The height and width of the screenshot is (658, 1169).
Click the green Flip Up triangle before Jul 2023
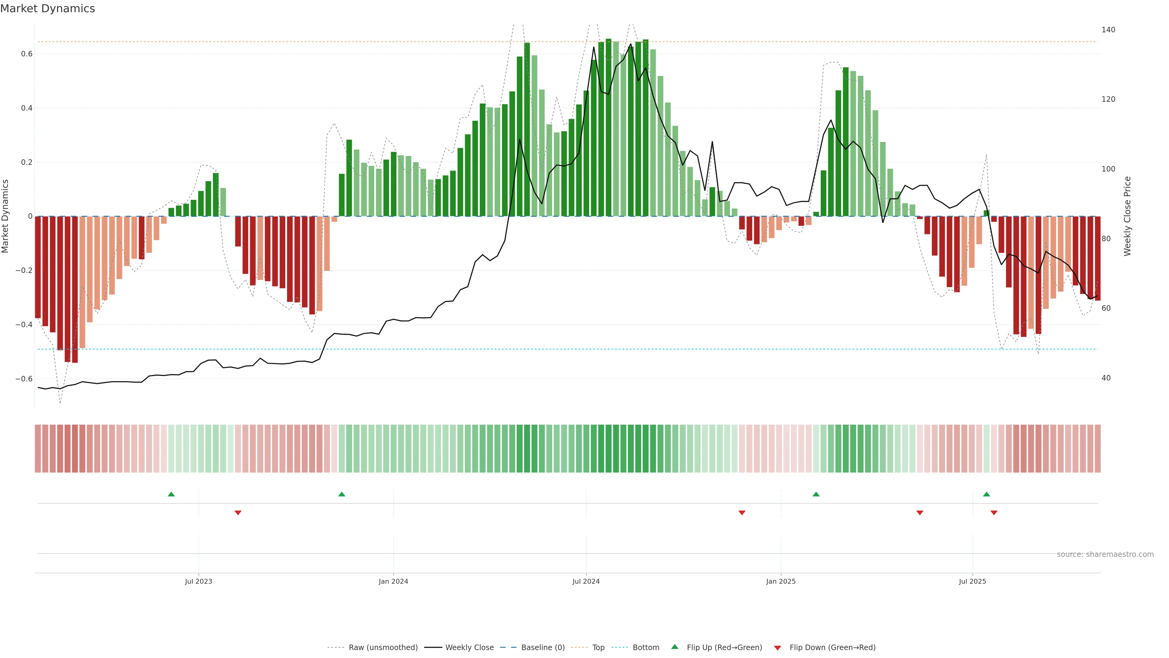(x=171, y=494)
